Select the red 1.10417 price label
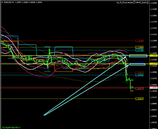158x129 pixels. [139, 89]
